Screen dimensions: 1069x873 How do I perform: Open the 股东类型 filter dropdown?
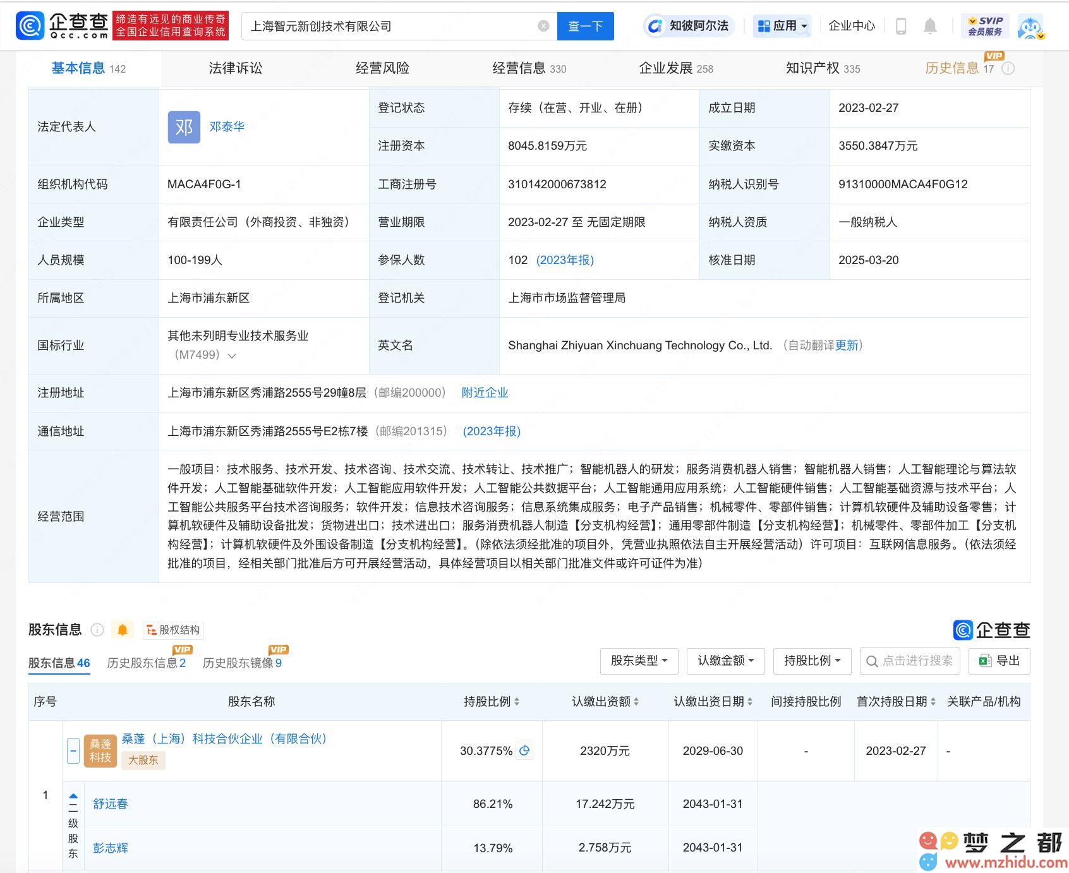(639, 661)
